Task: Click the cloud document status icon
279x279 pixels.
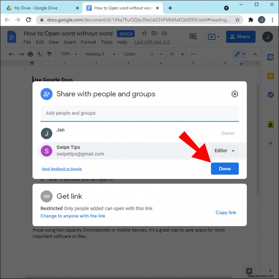Action: tap(164, 33)
